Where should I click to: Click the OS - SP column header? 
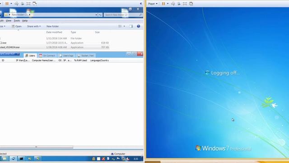coord(65,60)
